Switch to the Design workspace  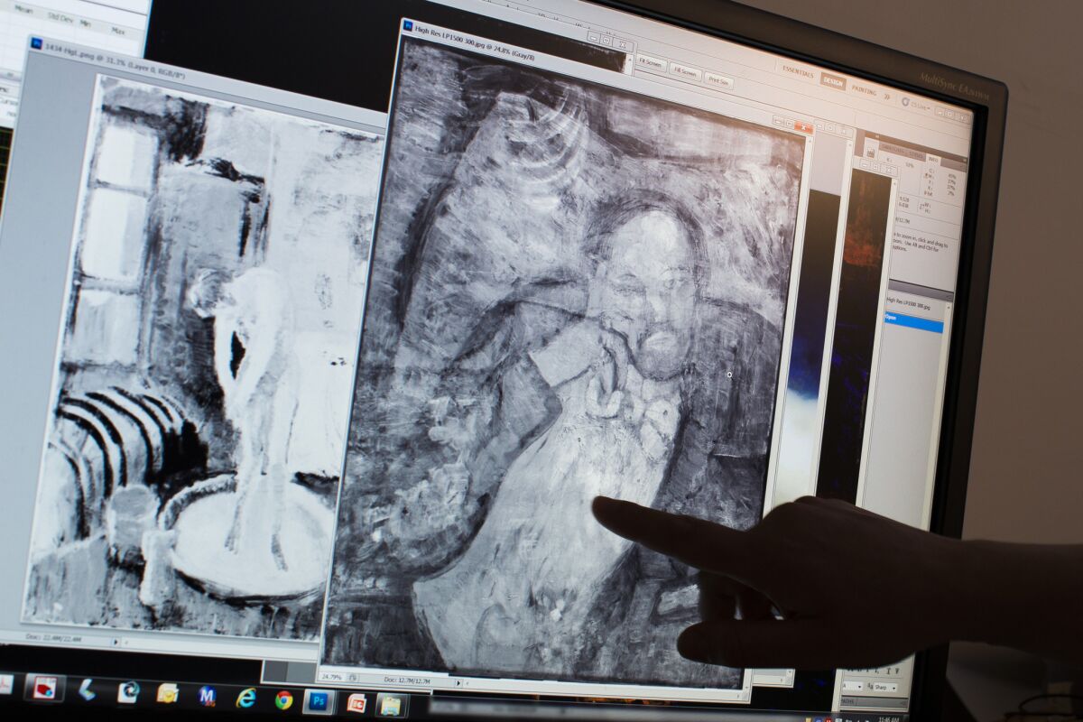pyautogui.click(x=833, y=82)
